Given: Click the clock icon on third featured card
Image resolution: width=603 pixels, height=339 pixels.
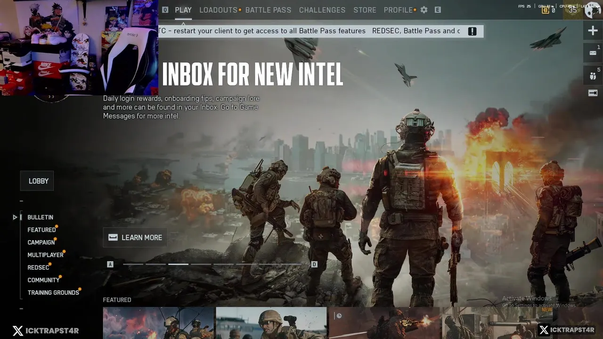Looking at the screenshot, I should point(339,316).
